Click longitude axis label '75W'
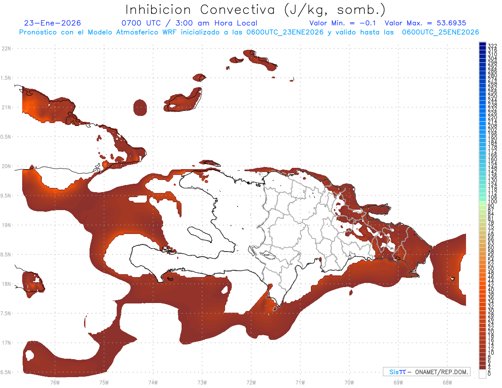This screenshot has width=502, height=388. tap(104, 382)
